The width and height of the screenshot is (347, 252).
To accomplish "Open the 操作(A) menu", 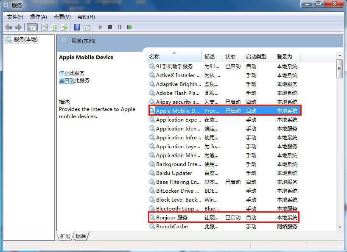I will click(x=38, y=17).
